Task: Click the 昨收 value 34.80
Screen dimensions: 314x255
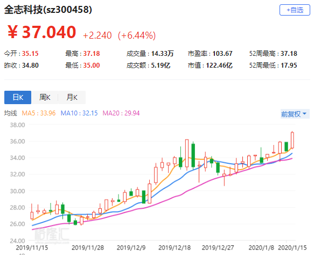Action: (30, 65)
